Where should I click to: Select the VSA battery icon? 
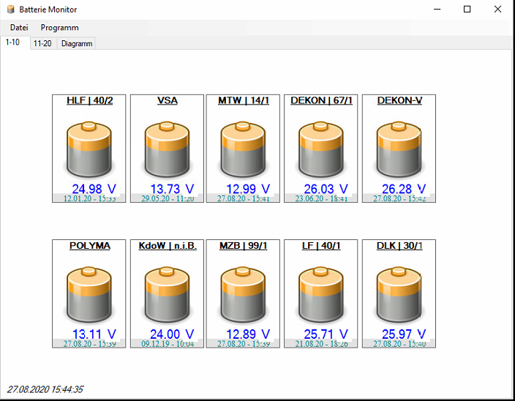(167, 149)
